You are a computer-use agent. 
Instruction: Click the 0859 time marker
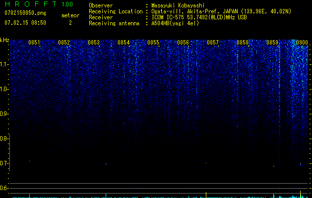[272, 43]
